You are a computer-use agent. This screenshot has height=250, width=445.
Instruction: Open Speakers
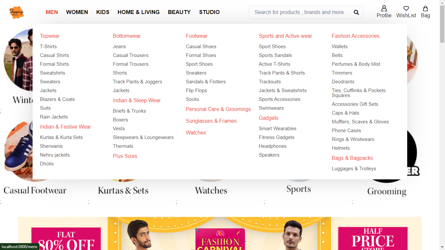[269, 155]
